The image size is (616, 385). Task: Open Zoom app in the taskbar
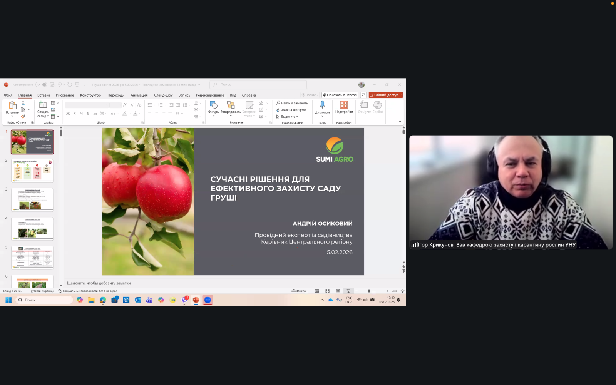click(x=208, y=300)
